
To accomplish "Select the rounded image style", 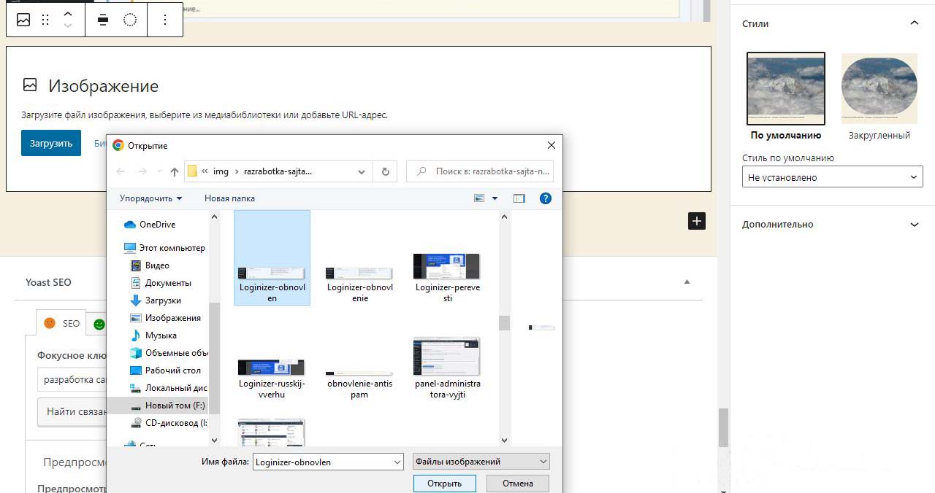I will (x=879, y=89).
